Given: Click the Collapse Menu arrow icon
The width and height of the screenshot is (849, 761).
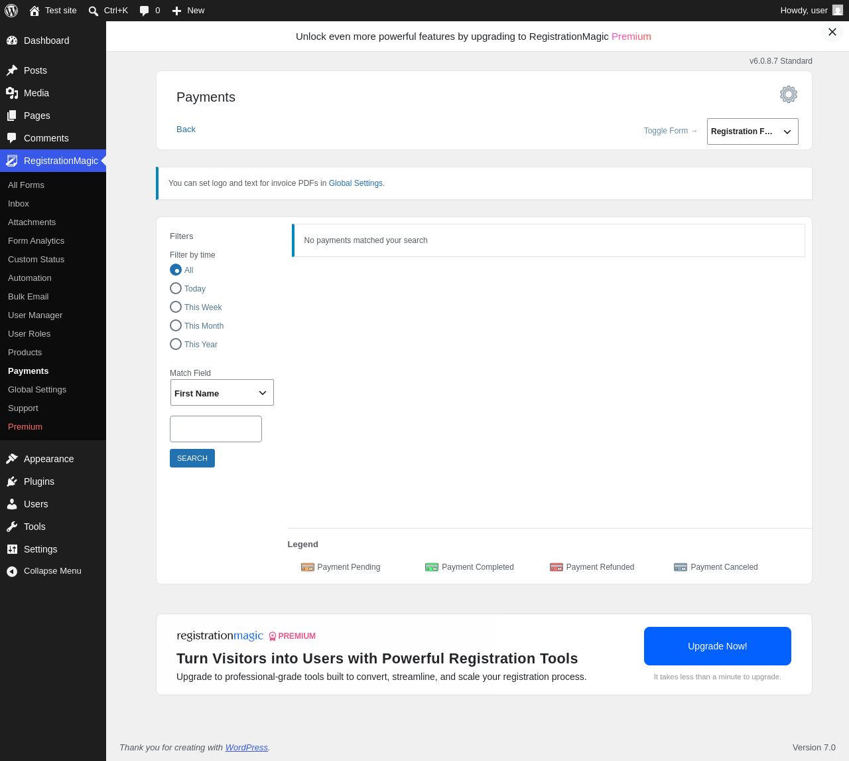Looking at the screenshot, I should 12,571.
